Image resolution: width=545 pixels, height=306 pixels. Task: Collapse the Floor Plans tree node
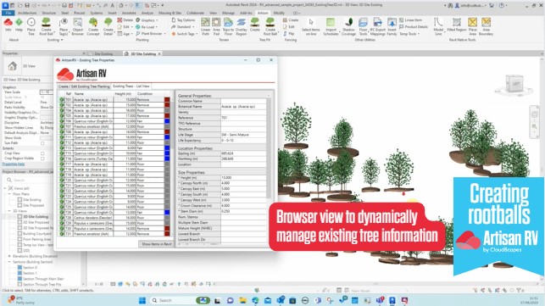(x=9, y=193)
